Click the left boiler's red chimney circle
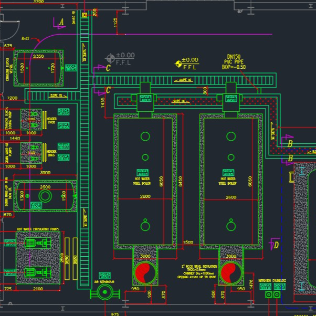Viewport: 316px width, 316px height. pyautogui.click(x=144, y=272)
